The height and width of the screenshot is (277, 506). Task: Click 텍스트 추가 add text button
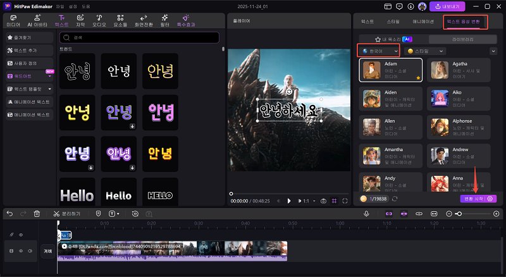coord(29,51)
